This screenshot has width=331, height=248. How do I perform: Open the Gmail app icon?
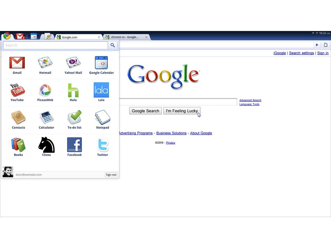tap(17, 63)
